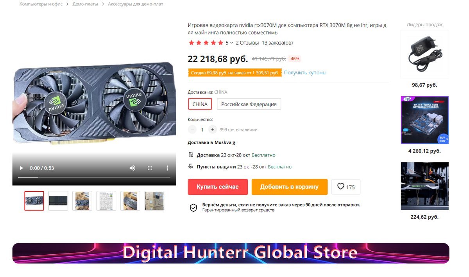Seek within the video progress bar
Viewport: 469px width, 277px height.
tap(94, 178)
